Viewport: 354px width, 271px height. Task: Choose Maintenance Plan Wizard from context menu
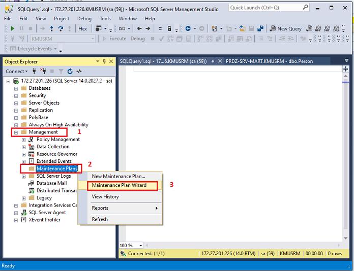119,185
